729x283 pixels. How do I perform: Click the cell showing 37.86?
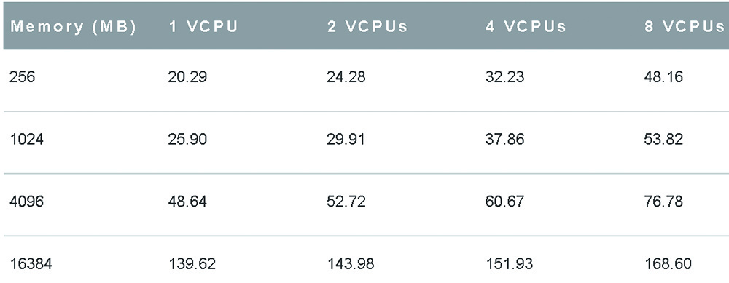(504, 139)
